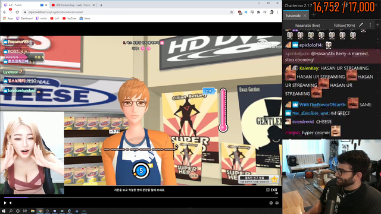Image resolution: width=381 pixels, height=214 pixels.
Task: Go back in Chrome
Action: coord(5,12)
